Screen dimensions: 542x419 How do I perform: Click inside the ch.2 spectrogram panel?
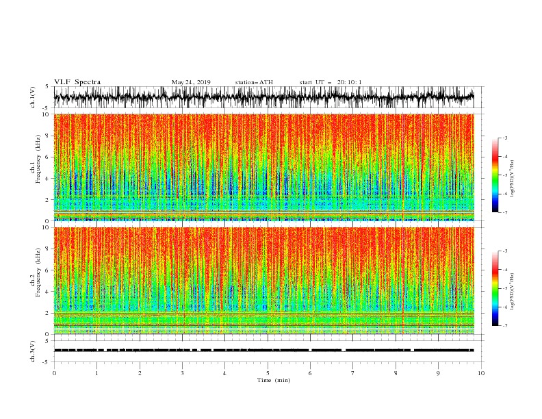pos(263,281)
